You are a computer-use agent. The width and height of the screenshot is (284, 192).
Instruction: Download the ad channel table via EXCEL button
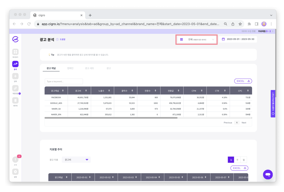pos(243,81)
